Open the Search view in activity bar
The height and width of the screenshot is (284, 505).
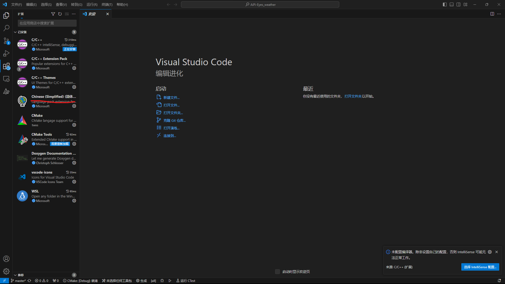point(6,28)
